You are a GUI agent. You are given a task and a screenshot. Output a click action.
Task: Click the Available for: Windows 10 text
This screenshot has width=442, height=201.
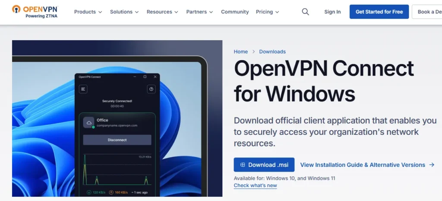pos(284,179)
